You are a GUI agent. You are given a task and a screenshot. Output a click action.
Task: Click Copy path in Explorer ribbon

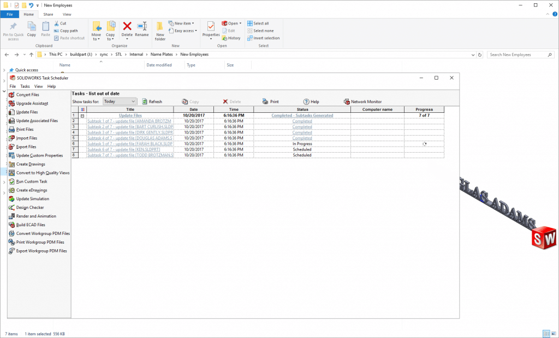(x=66, y=31)
